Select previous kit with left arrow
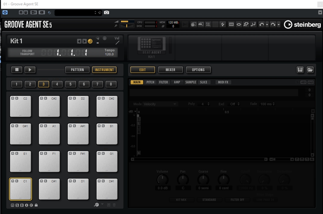The image size is (323, 214). pos(79,41)
